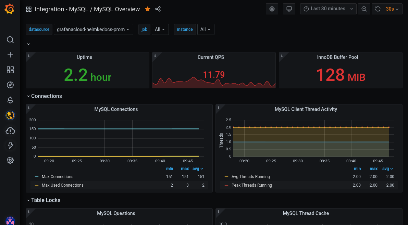The height and width of the screenshot is (225, 408).
Task: Open the search magnifier in the sidebar
Action: tap(10, 40)
